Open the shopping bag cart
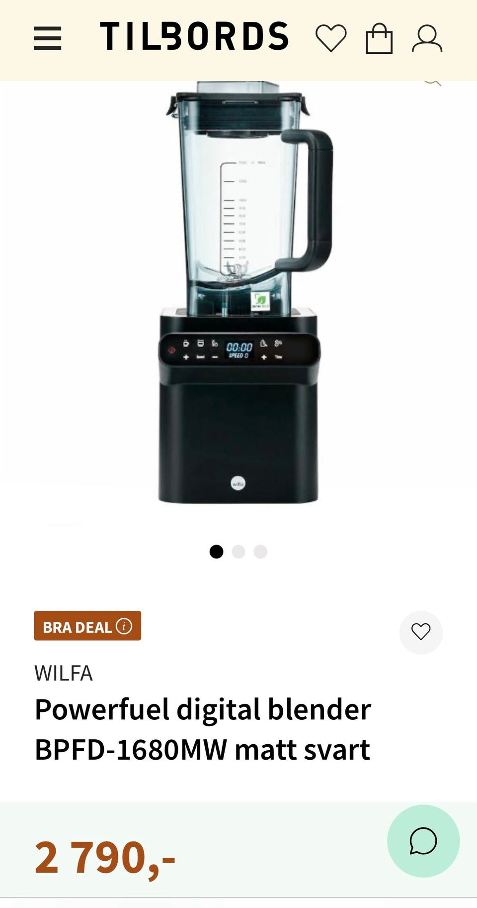This screenshot has width=477, height=908. 379,38
